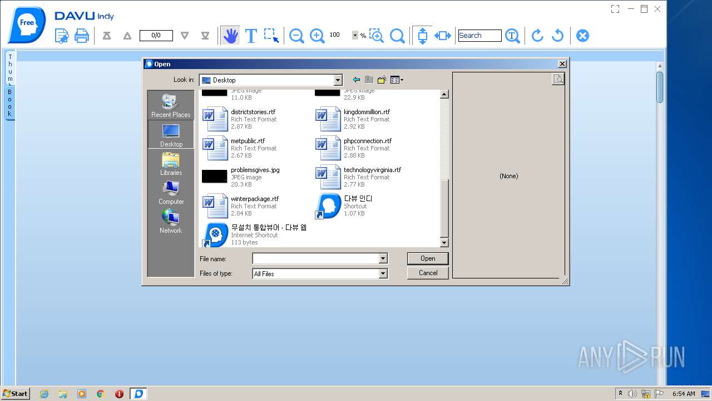Click the Cancel button
Viewport: 712px width, 401px height.
click(x=428, y=273)
